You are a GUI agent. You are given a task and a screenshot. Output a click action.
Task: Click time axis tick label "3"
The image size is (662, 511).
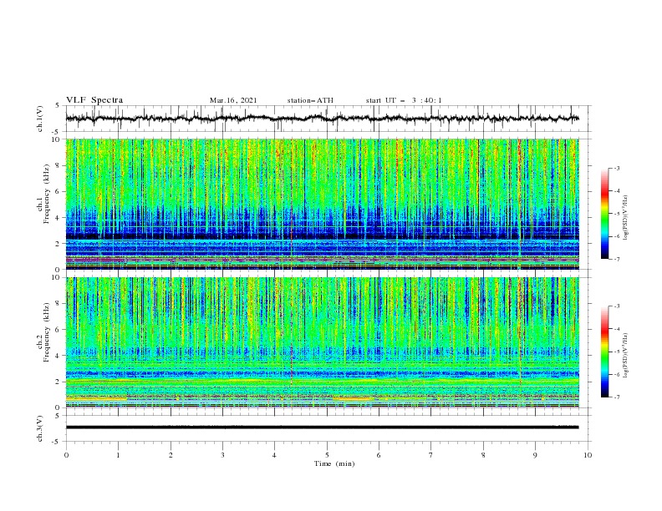point(222,455)
